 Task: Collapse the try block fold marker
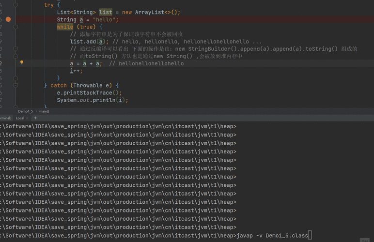[x=16, y=5]
